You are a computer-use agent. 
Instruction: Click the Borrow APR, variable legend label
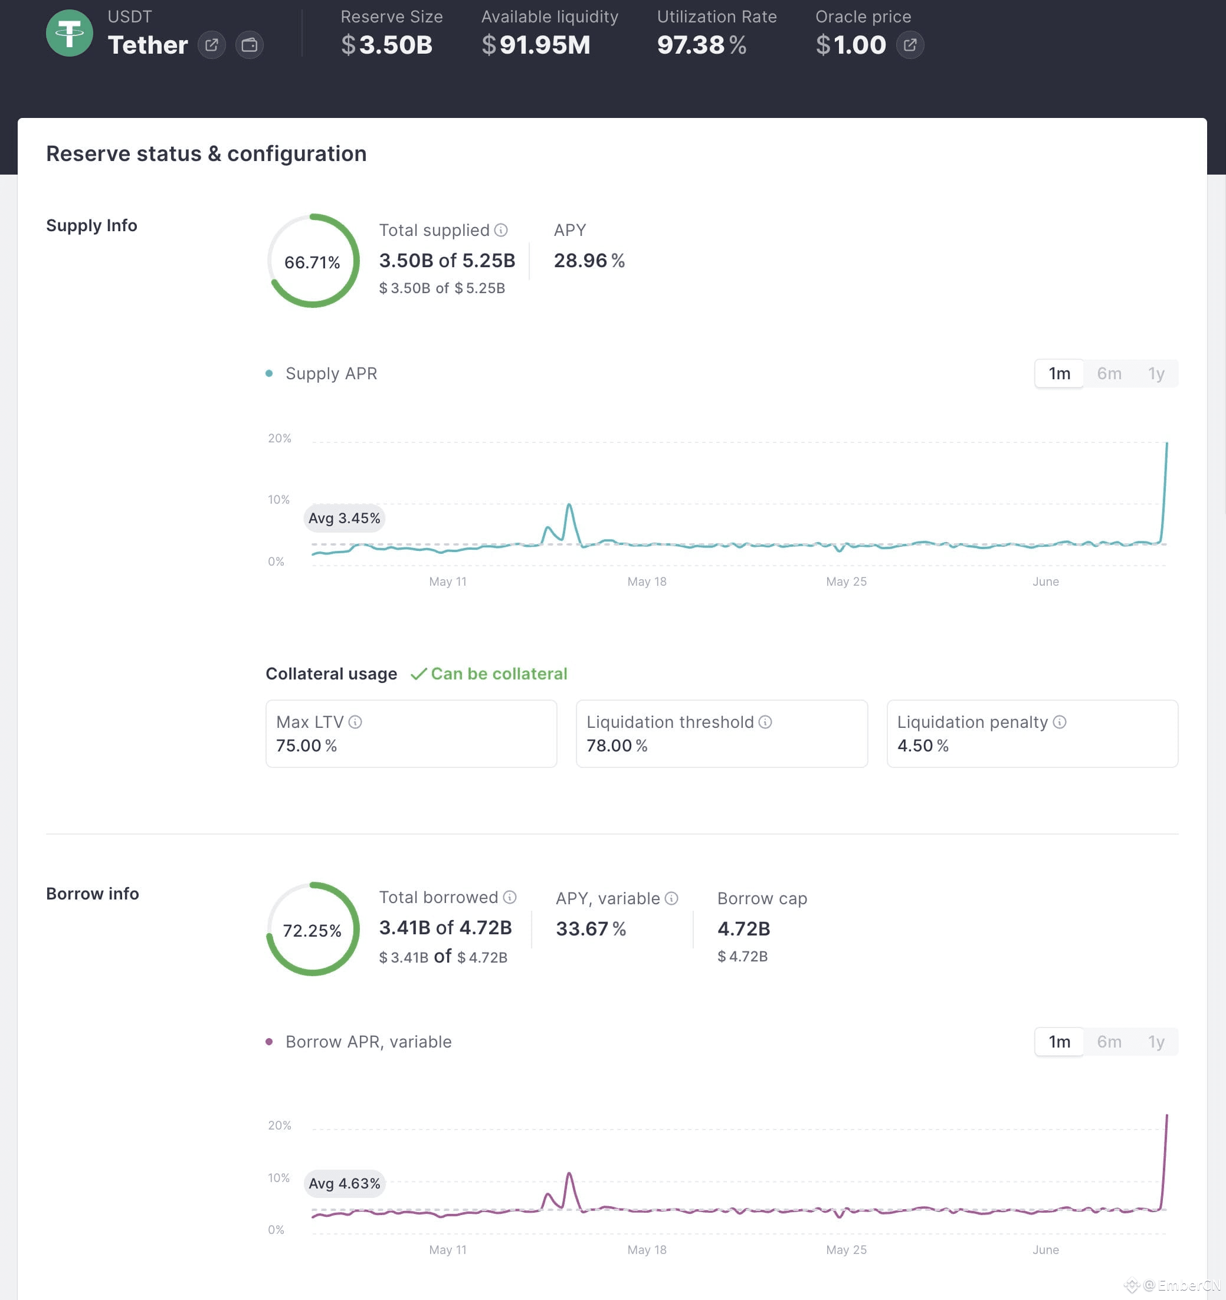pos(359,1042)
